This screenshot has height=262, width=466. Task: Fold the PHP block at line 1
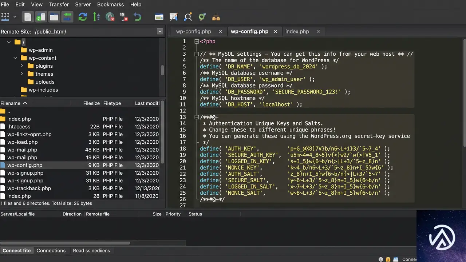pyautogui.click(x=197, y=41)
